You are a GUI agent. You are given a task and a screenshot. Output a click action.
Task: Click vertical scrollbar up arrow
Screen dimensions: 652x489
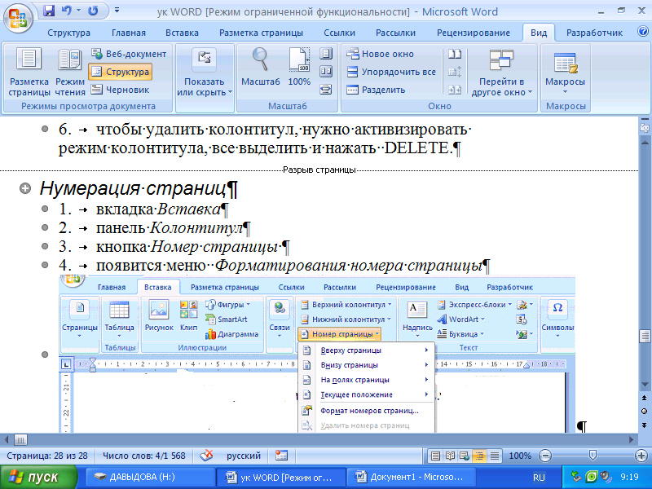645,143
